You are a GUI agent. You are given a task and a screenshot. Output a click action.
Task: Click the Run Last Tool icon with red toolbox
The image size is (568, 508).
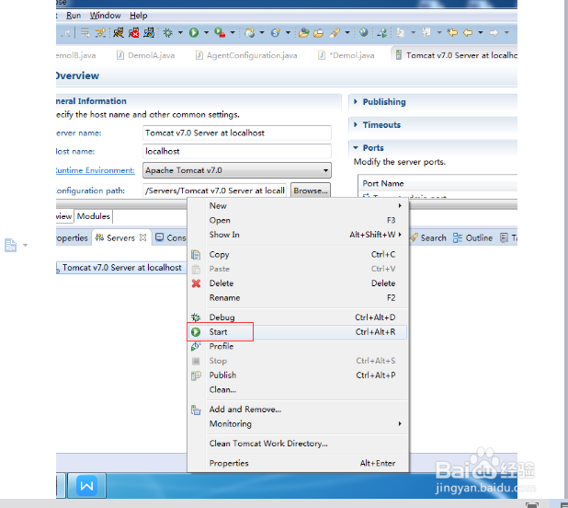click(x=220, y=33)
